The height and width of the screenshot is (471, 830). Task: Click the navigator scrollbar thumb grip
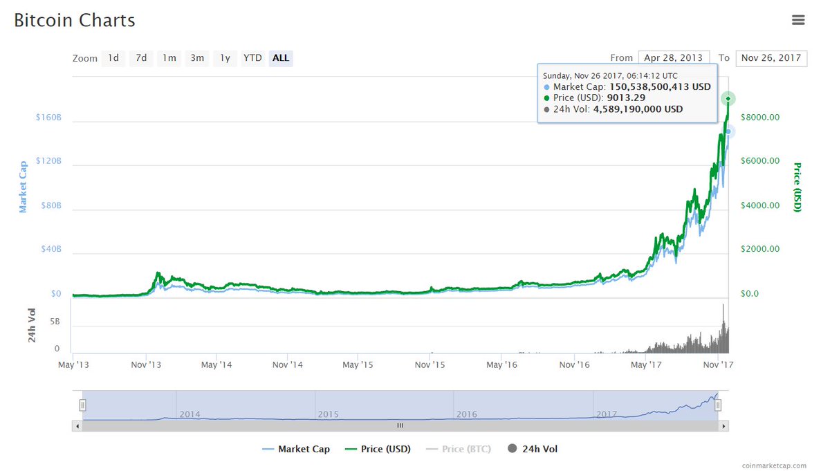click(400, 426)
